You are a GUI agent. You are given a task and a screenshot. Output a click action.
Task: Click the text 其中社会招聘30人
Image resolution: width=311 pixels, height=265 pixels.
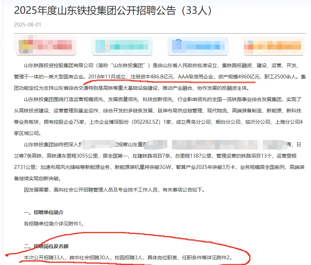tap(89, 258)
